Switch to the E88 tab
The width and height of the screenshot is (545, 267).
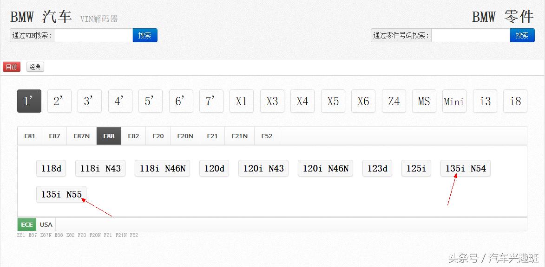[x=109, y=136]
